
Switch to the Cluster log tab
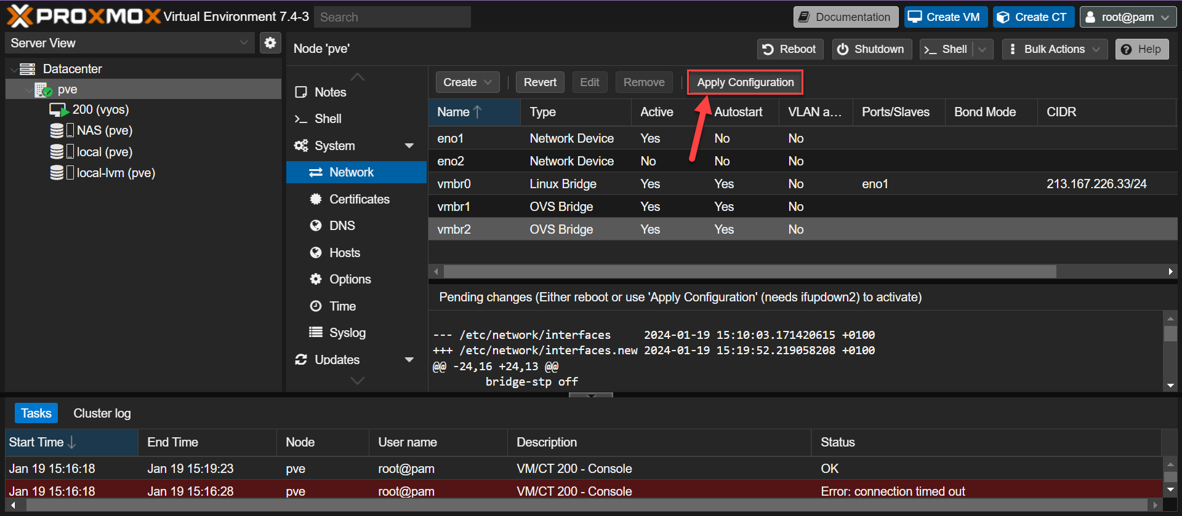pos(102,413)
